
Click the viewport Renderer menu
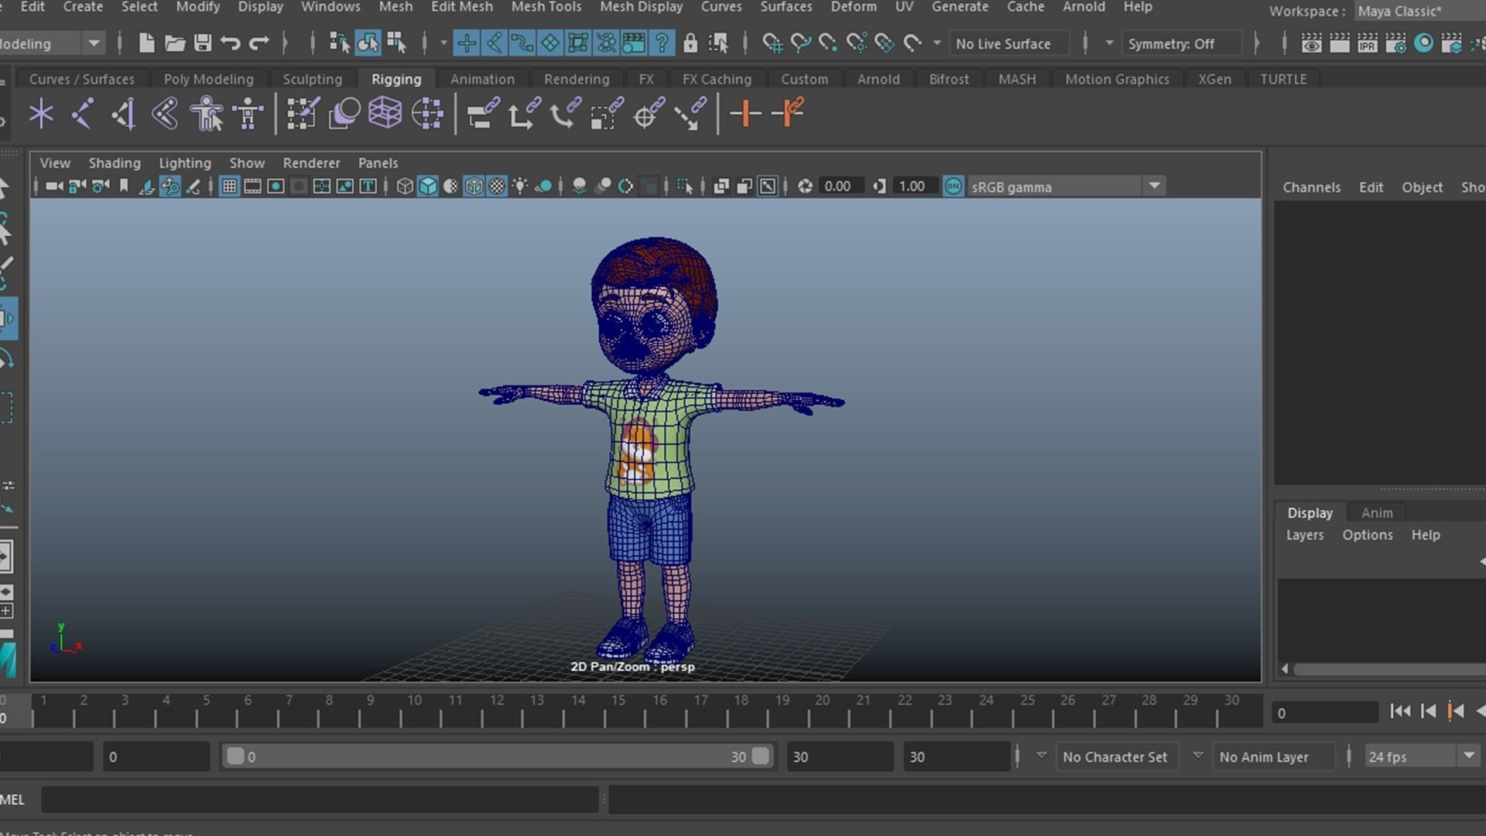pyautogui.click(x=311, y=163)
